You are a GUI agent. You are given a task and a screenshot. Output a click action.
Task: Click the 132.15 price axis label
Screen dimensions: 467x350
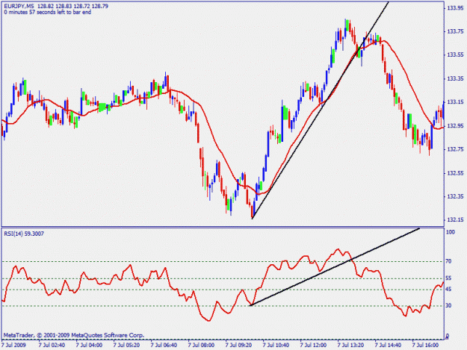pyautogui.click(x=455, y=220)
